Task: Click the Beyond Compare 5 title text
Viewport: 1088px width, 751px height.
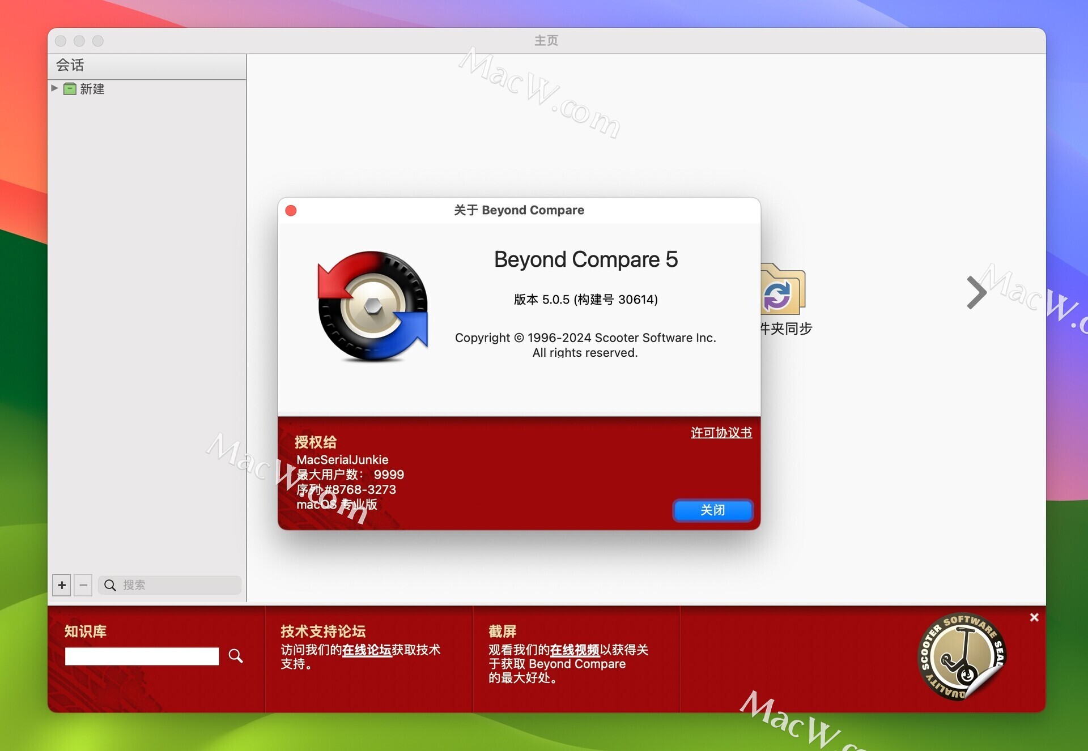Action: [586, 259]
